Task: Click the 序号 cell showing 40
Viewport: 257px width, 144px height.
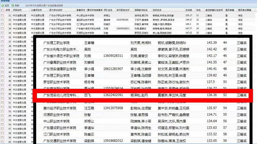Action: (x=10, y=55)
